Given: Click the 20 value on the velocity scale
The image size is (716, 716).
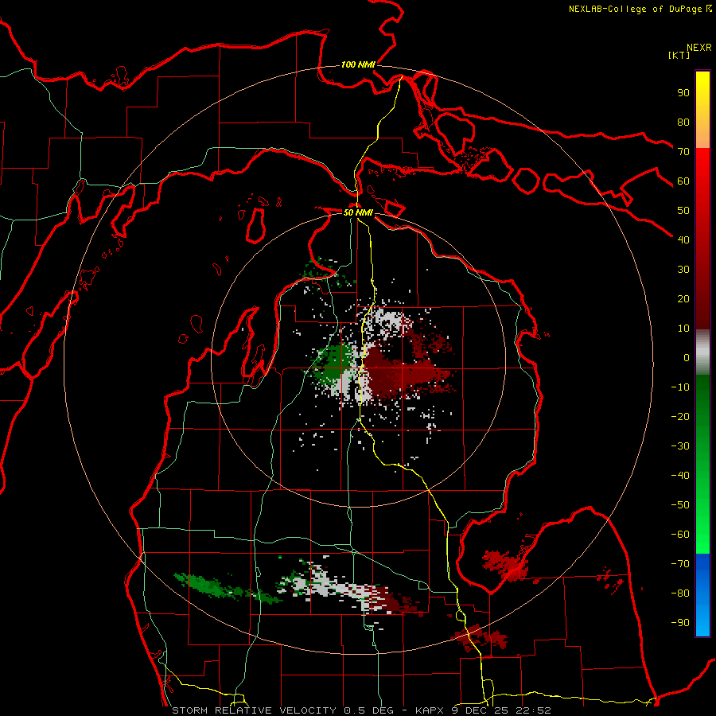Looking at the screenshot, I should (x=683, y=299).
